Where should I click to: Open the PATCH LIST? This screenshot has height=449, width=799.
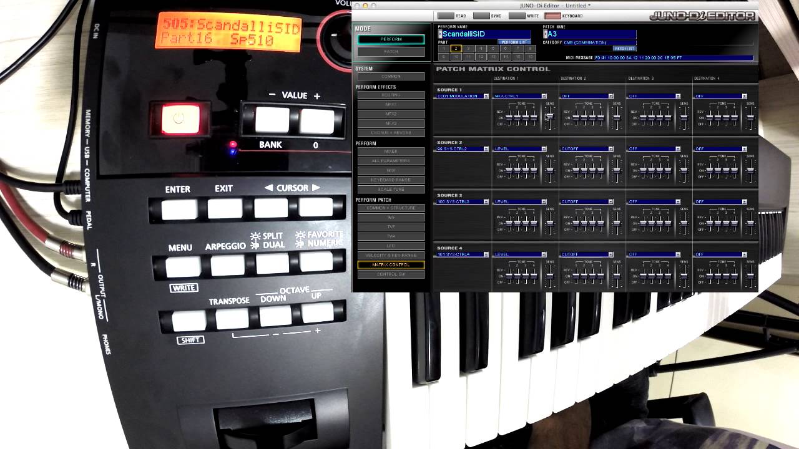click(x=625, y=49)
